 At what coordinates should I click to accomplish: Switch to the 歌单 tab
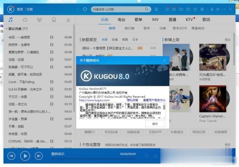click(139, 20)
